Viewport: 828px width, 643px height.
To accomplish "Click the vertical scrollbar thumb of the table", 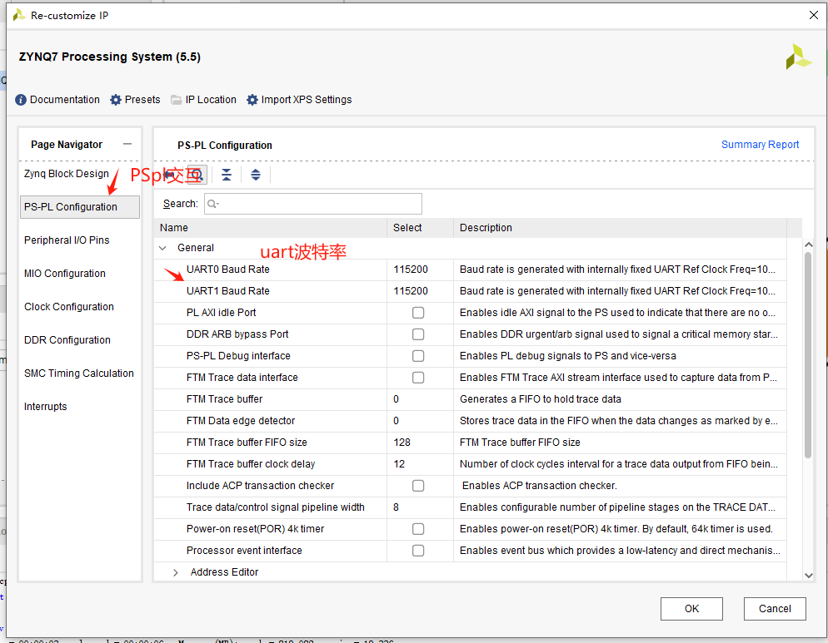I will click(808, 355).
